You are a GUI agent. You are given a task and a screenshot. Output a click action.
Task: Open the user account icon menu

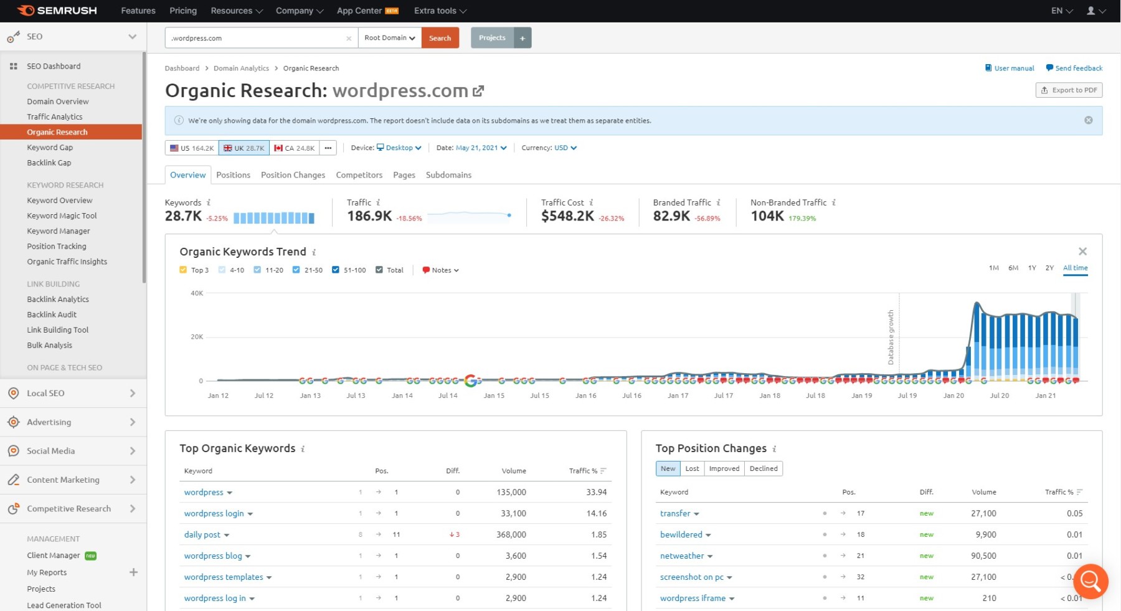point(1095,11)
